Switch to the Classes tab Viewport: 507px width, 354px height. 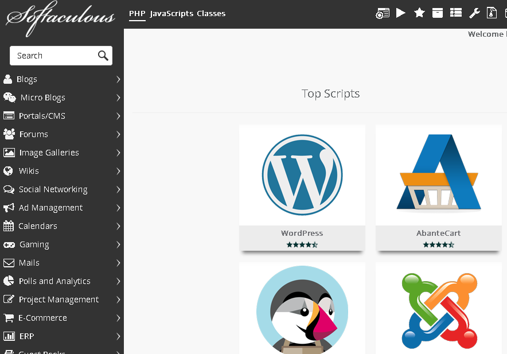point(211,13)
